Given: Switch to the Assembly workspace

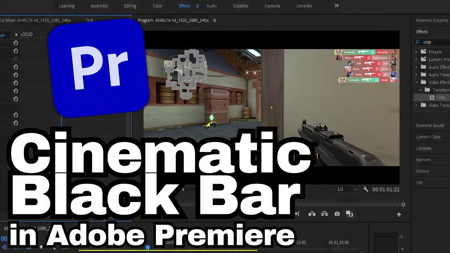Looking at the screenshot, I should click(99, 6).
